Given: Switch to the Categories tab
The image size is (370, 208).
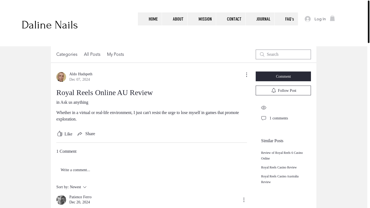Looking at the screenshot, I should pos(67,54).
